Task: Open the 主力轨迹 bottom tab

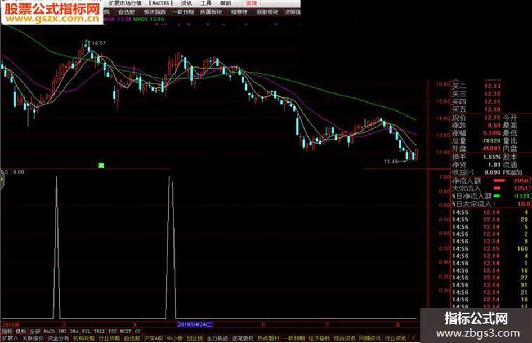Action: [217, 338]
